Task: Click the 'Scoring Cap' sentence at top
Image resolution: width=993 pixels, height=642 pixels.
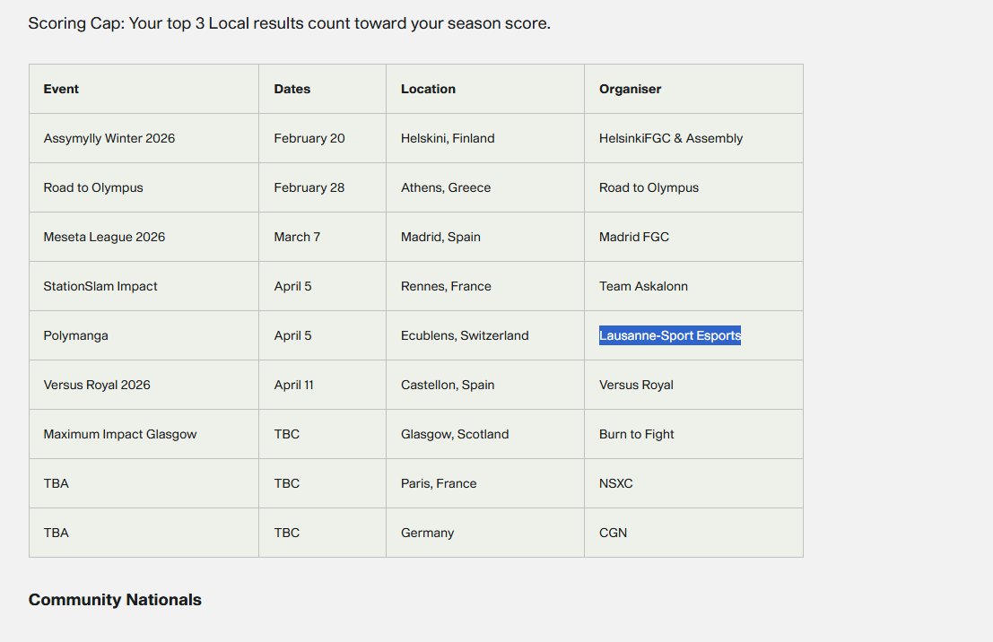Action: 290,23
